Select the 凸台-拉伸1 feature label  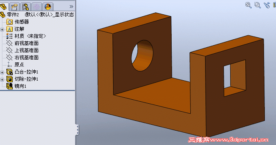click(26, 72)
